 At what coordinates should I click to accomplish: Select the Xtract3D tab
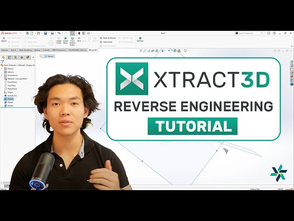pyautogui.click(x=93, y=50)
